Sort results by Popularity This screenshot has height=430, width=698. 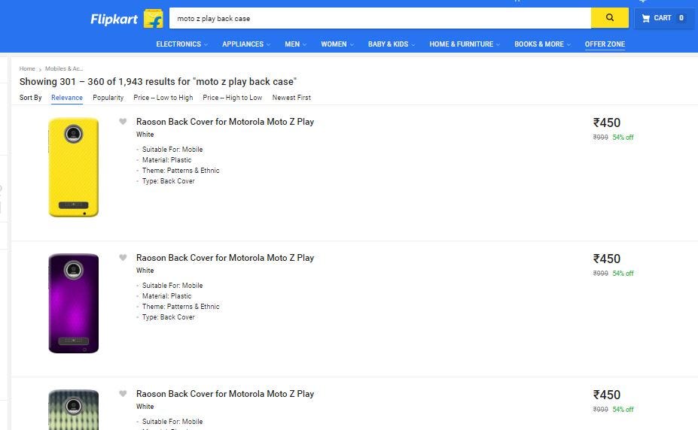tap(108, 97)
